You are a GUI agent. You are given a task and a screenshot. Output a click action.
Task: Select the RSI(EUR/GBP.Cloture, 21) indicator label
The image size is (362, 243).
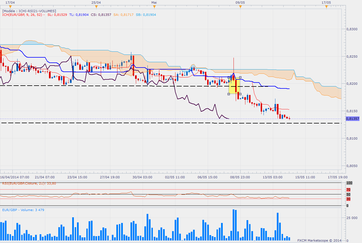click(x=29, y=183)
